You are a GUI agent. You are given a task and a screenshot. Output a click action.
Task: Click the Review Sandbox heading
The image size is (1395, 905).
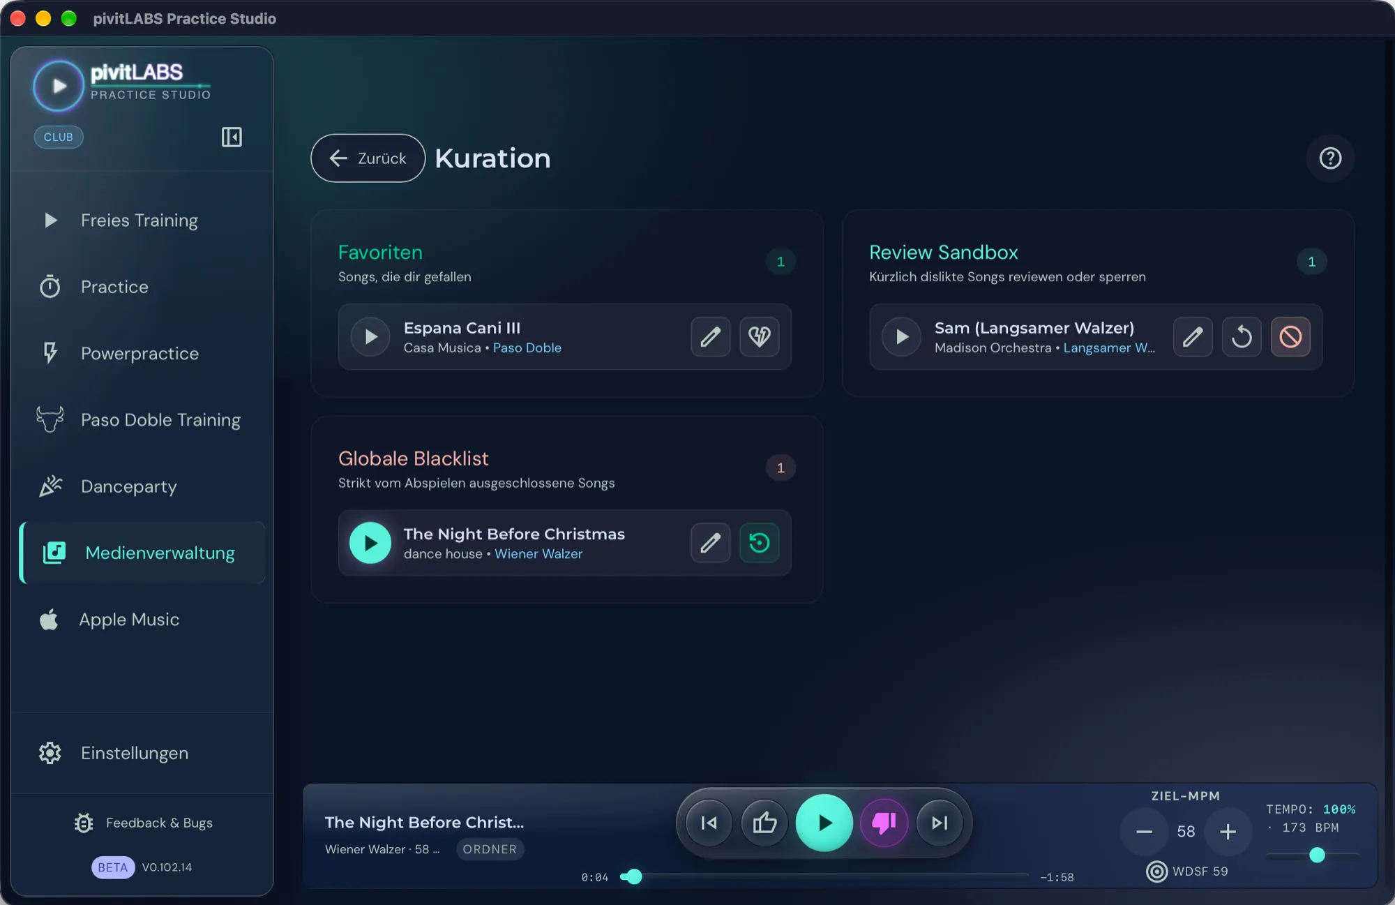tap(943, 252)
